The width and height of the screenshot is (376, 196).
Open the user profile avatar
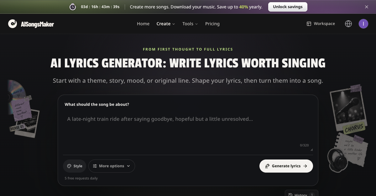coord(363,24)
